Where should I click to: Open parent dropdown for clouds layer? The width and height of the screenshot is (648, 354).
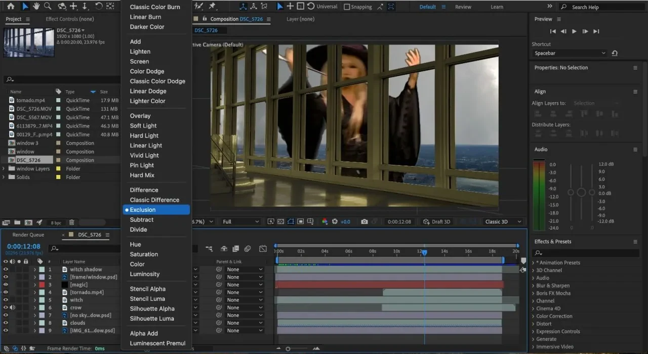(245, 323)
